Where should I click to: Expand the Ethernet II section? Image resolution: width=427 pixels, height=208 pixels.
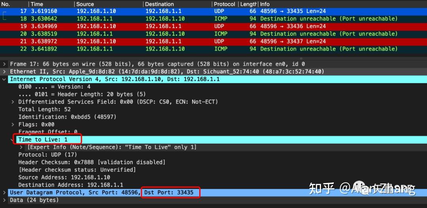pos(4,72)
